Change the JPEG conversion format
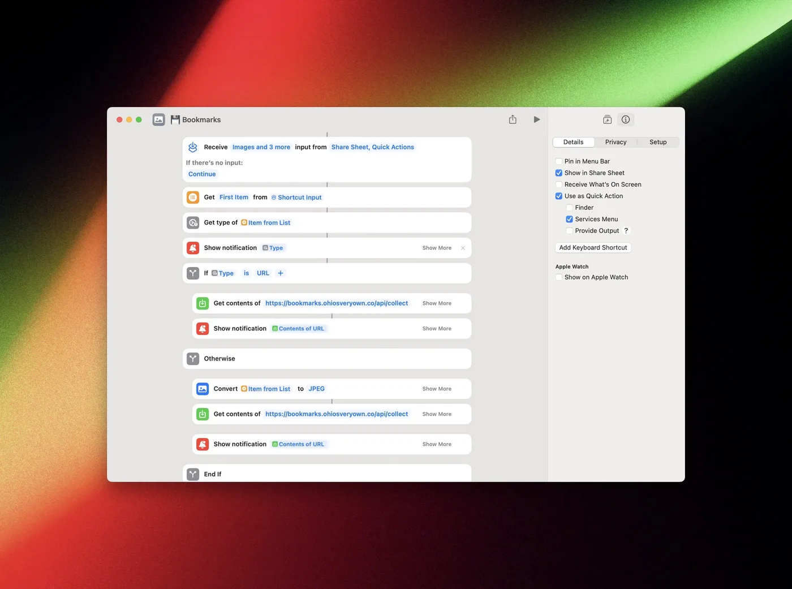792x589 pixels. [x=317, y=389]
